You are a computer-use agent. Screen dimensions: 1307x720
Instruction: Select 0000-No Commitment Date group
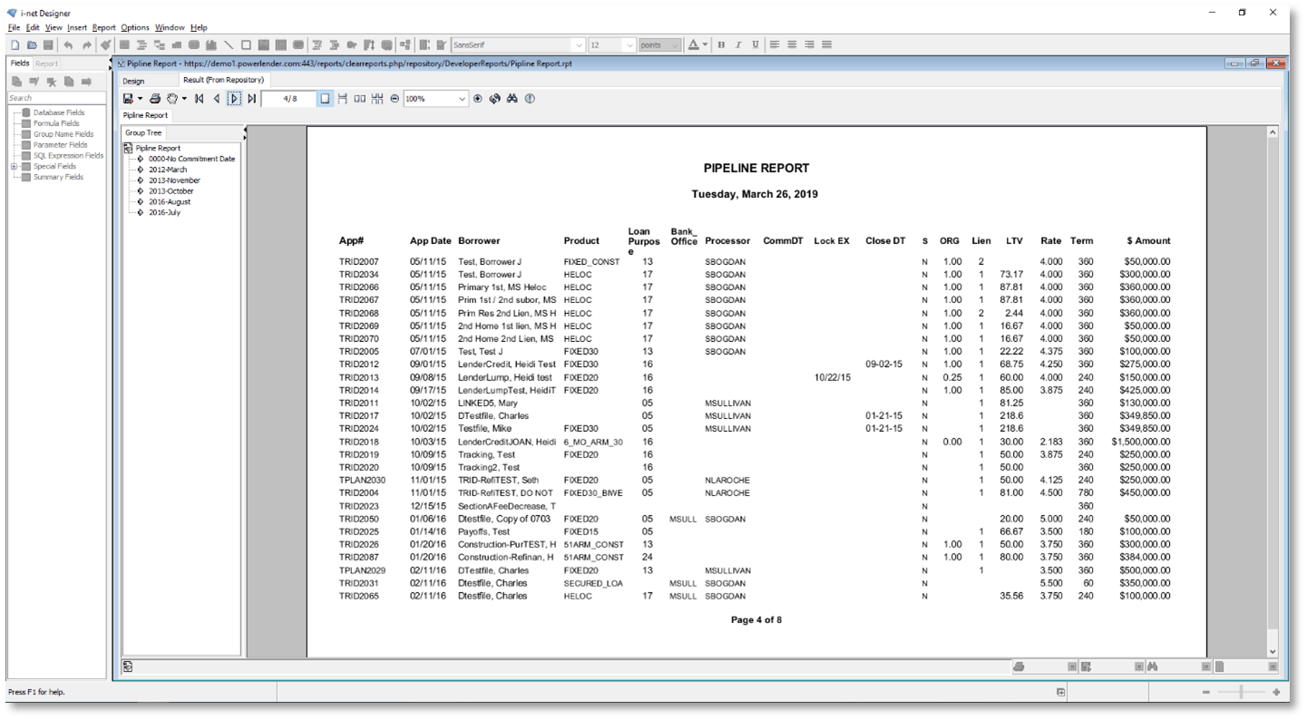pyautogui.click(x=191, y=159)
